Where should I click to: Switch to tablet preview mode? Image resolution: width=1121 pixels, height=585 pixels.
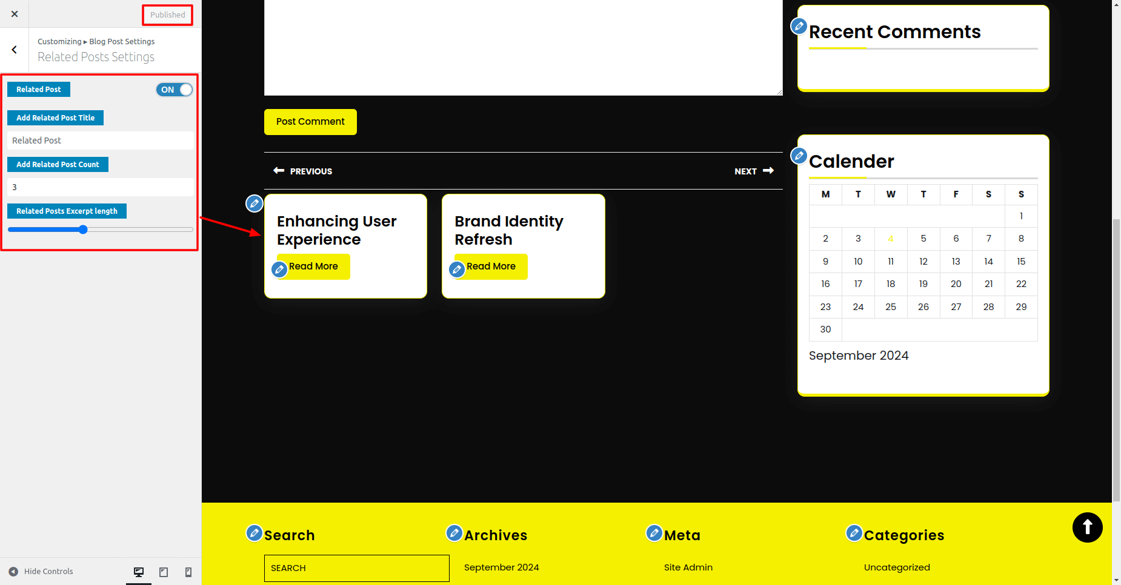(x=164, y=572)
